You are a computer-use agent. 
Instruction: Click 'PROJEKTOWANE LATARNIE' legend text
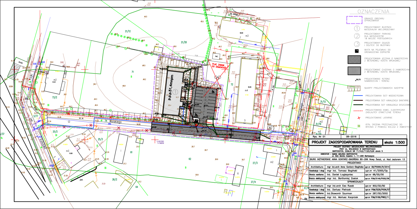pyautogui.click(x=378, y=118)
